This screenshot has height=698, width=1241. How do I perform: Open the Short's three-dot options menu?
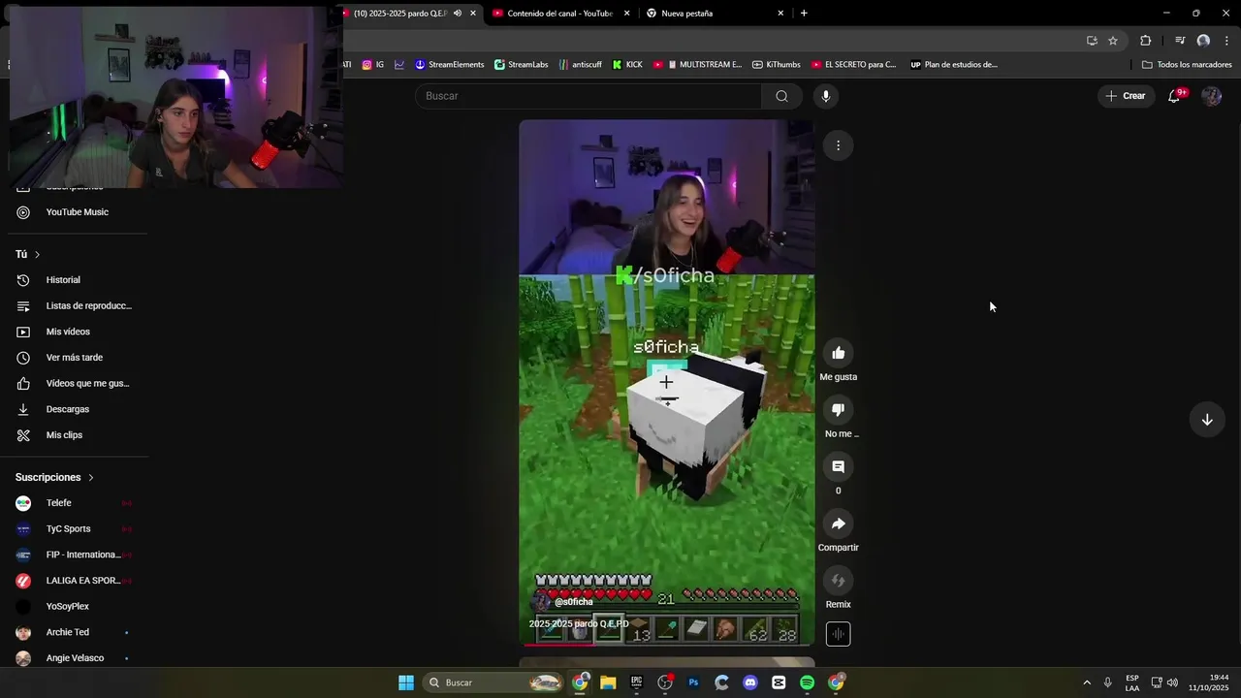pos(838,145)
